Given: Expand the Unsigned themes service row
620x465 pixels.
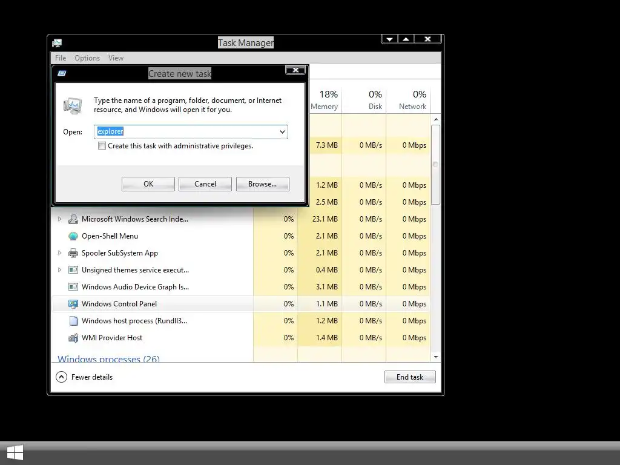Looking at the screenshot, I should point(59,269).
